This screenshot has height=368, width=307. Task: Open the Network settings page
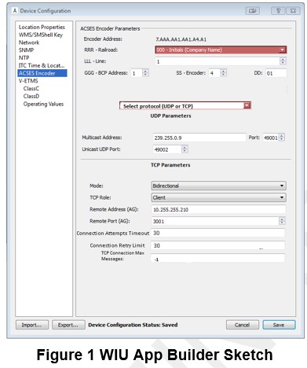click(29, 42)
